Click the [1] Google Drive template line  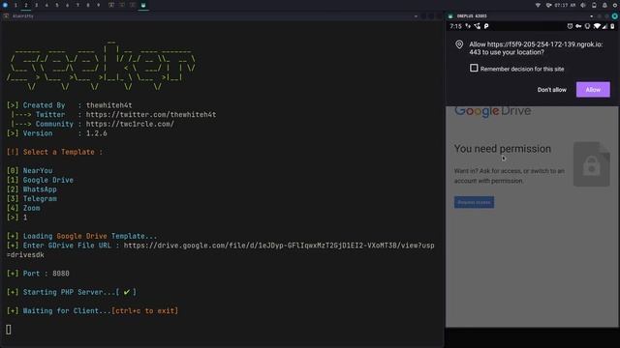click(40, 180)
